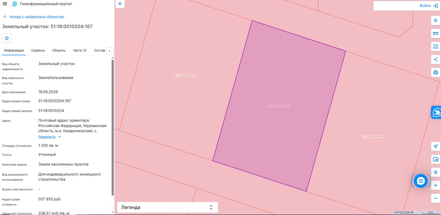Show more tabs with right arrow
The height and width of the screenshot is (215, 441).
(110, 51)
